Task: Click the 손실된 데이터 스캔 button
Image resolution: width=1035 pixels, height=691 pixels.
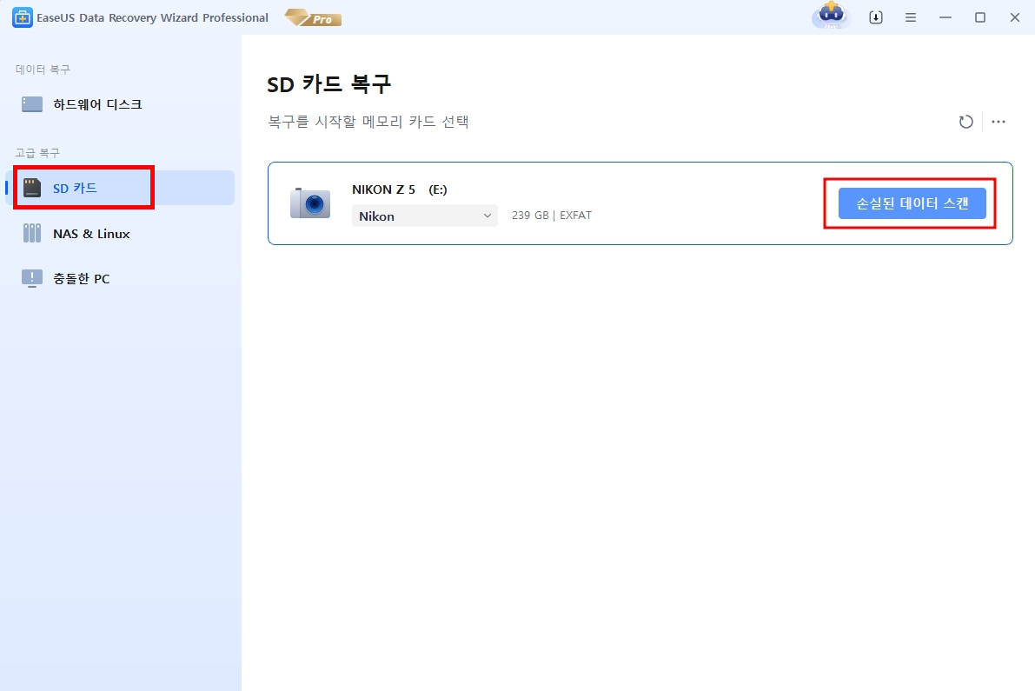Action: [x=912, y=203]
